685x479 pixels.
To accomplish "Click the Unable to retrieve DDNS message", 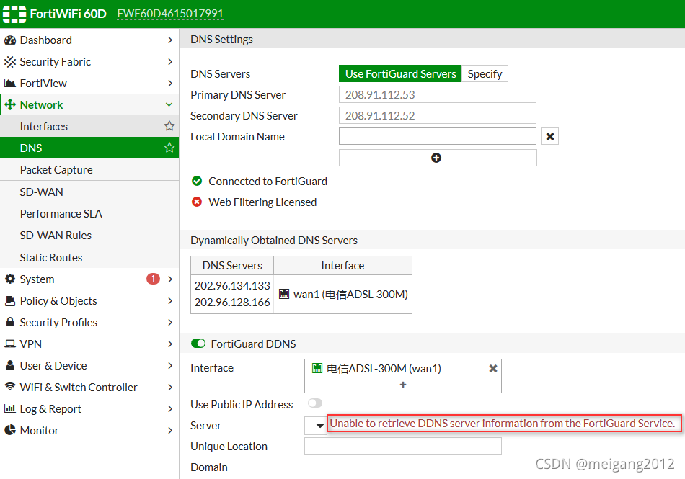I will (503, 423).
